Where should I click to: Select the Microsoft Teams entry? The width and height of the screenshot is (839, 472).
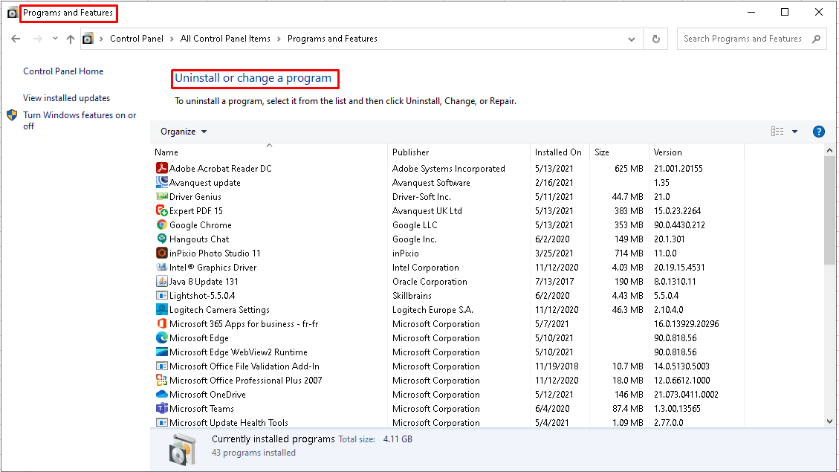coord(201,408)
